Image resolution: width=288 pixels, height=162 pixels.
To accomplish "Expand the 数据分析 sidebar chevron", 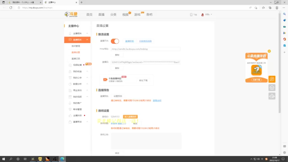I will click(x=87, y=84).
